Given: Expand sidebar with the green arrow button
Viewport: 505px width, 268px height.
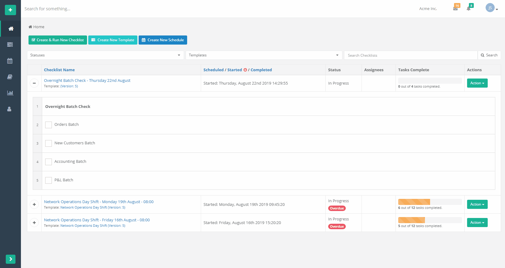Looking at the screenshot, I should pos(11,259).
